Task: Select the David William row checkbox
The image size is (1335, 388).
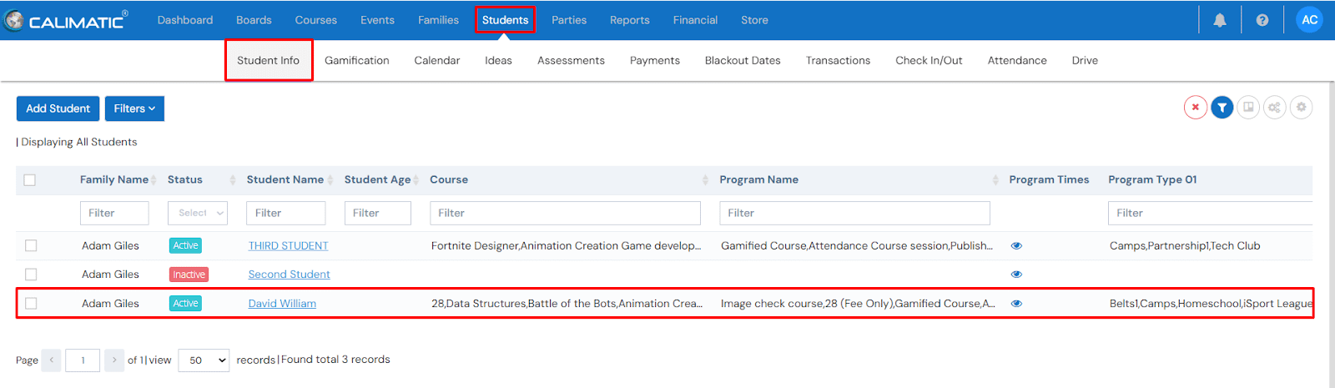Action: click(x=31, y=304)
